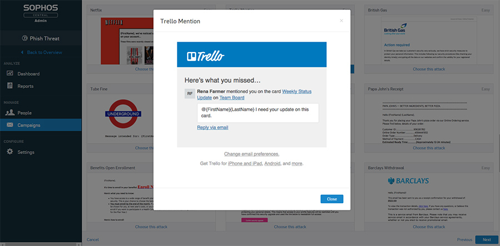This screenshot has height=246, width=500.
Task: Click the People icon in sidebar
Action: pyautogui.click(x=10, y=112)
